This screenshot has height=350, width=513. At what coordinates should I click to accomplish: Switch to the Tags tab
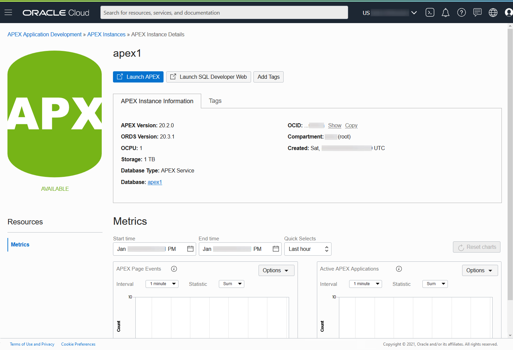point(215,101)
